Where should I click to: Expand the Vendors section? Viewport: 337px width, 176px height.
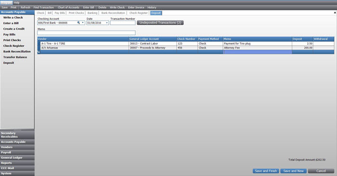tap(17, 147)
